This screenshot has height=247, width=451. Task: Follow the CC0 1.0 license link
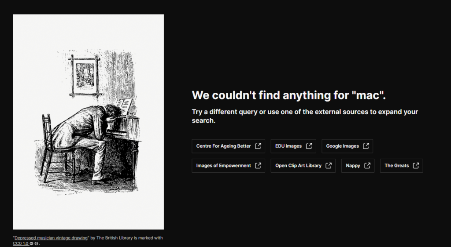(x=20, y=243)
